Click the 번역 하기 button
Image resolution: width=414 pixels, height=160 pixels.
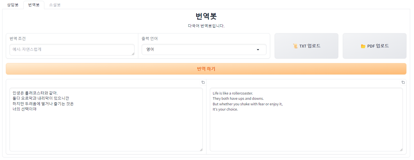[206, 69]
